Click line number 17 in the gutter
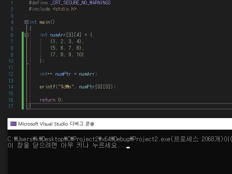Viewport: 232px width, 174px height. coord(11,106)
